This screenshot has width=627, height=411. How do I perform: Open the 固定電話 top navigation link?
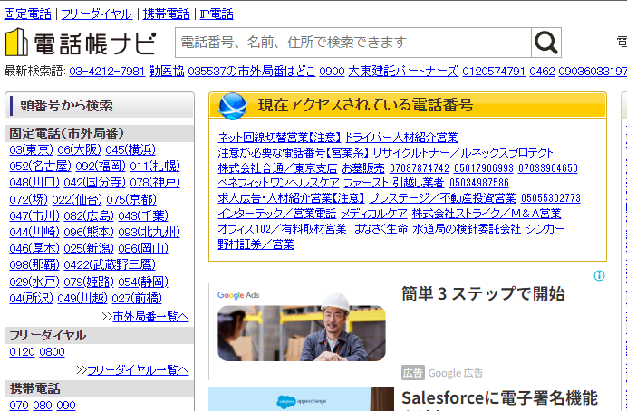pos(27,14)
